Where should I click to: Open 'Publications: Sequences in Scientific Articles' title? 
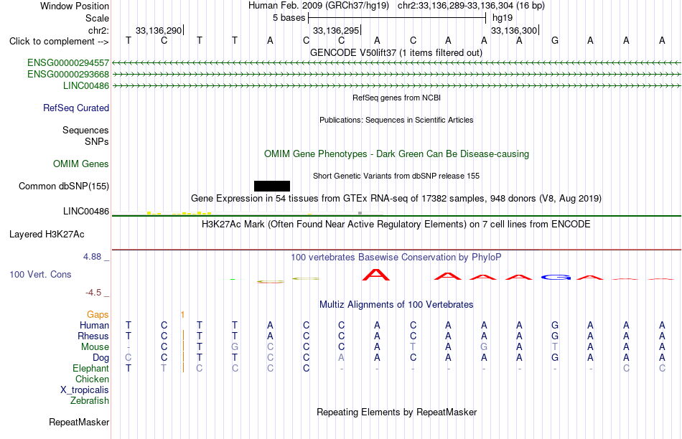[396, 120]
